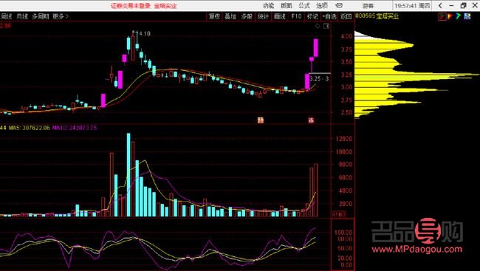Open the F10 company info
The width and height of the screenshot is (480, 271).
tap(296, 16)
